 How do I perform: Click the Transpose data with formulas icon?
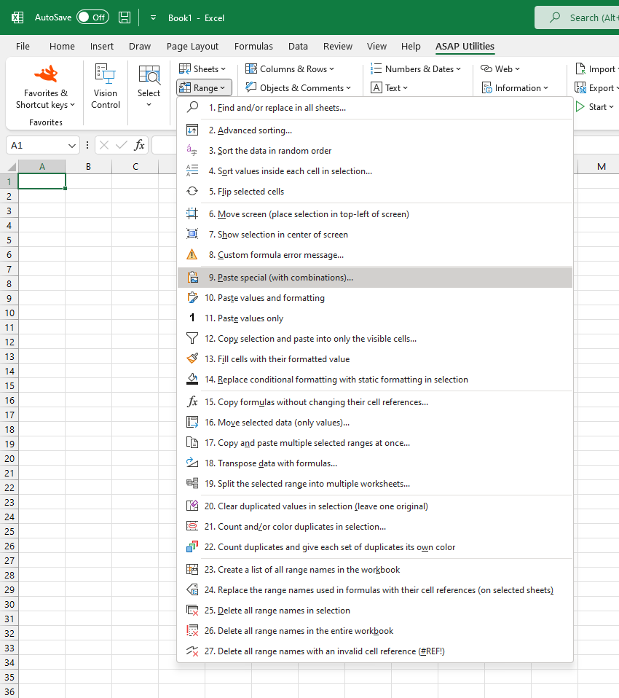point(192,463)
